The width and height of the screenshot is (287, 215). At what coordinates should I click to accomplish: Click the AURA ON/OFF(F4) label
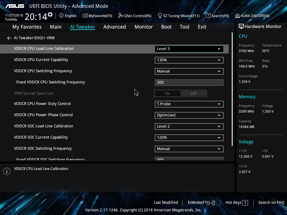(255, 16)
